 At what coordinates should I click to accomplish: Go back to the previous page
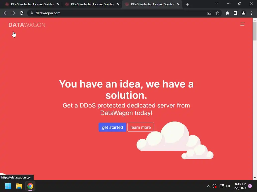(x=6, y=13)
